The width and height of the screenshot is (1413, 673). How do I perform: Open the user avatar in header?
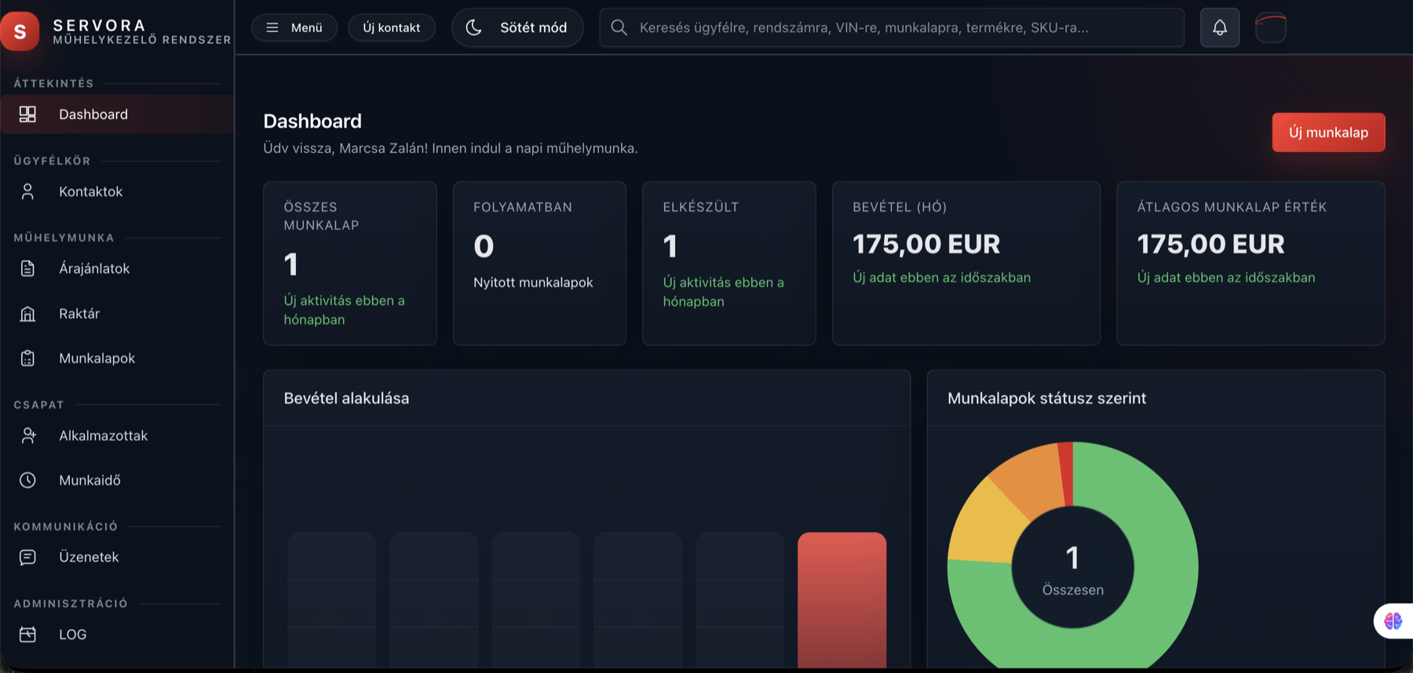[x=1271, y=27]
